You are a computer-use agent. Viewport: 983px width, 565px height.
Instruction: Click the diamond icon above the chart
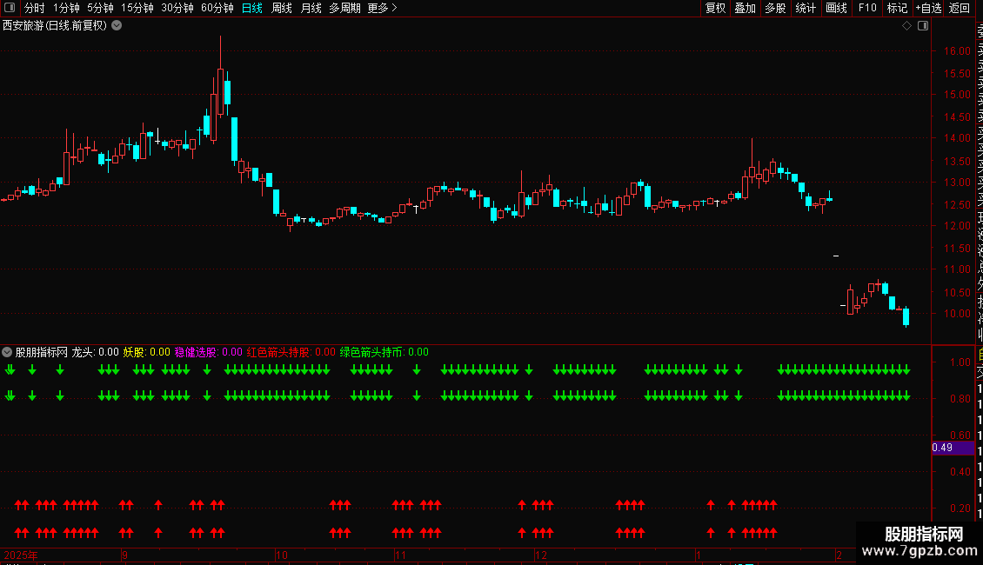click(x=906, y=26)
